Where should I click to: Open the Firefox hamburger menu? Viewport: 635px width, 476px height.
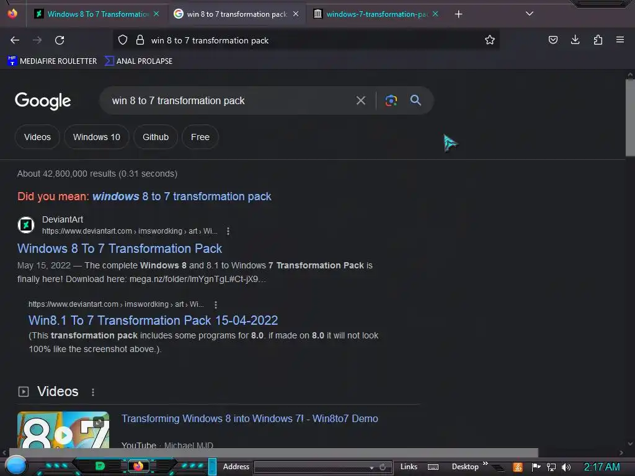[620, 40]
